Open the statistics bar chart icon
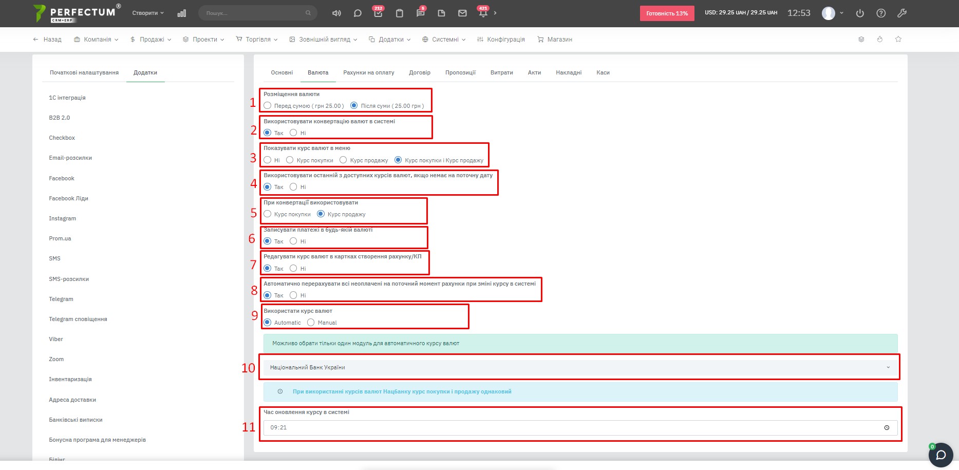Image resolution: width=959 pixels, height=470 pixels. click(181, 13)
